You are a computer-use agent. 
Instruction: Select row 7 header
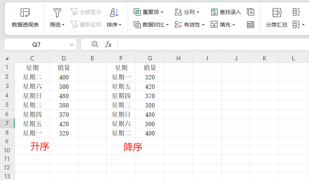7,124
